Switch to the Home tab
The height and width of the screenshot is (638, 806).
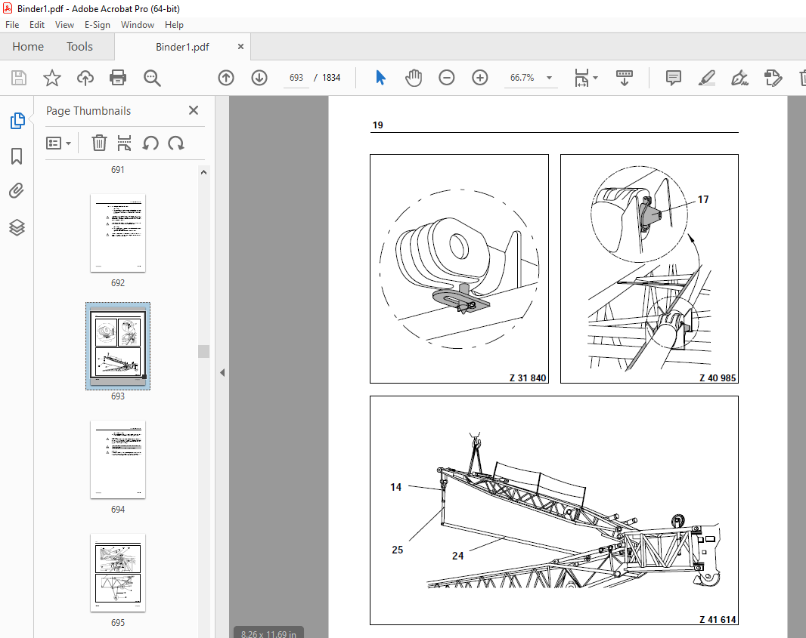pos(28,47)
